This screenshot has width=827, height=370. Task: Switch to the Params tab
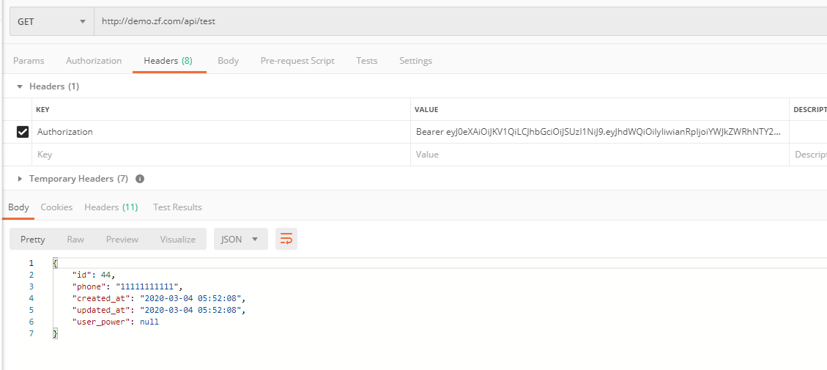29,61
